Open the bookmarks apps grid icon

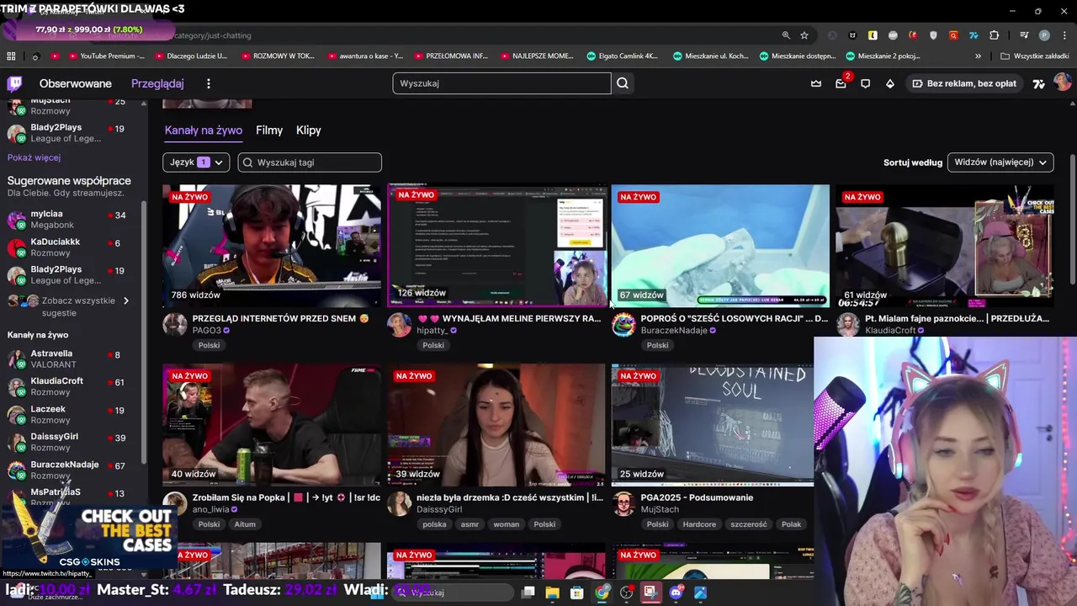tap(11, 56)
